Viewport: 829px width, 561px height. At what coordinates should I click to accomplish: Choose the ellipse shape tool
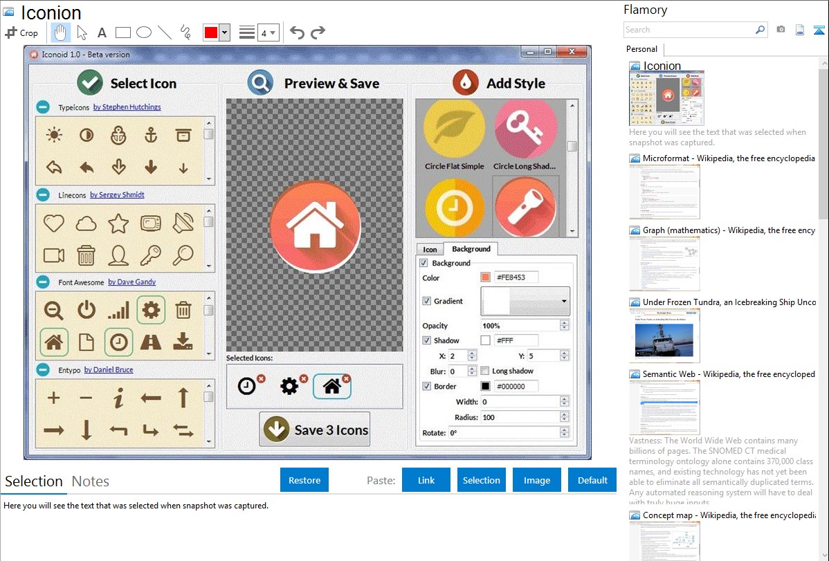pos(144,33)
